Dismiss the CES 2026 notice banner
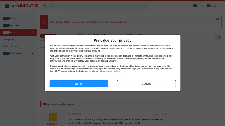225x126 pixels. (217, 19)
